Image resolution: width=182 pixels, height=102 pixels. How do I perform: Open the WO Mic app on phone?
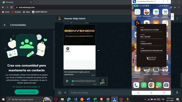coord(137,70)
